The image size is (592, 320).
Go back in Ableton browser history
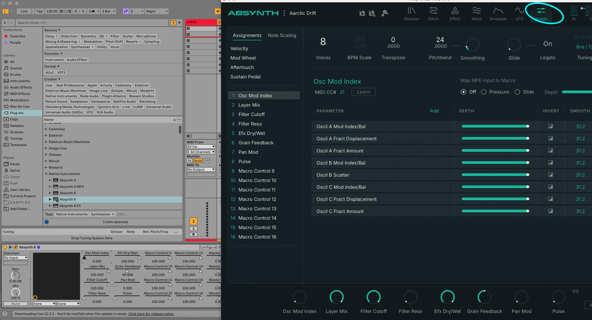coord(5,23)
